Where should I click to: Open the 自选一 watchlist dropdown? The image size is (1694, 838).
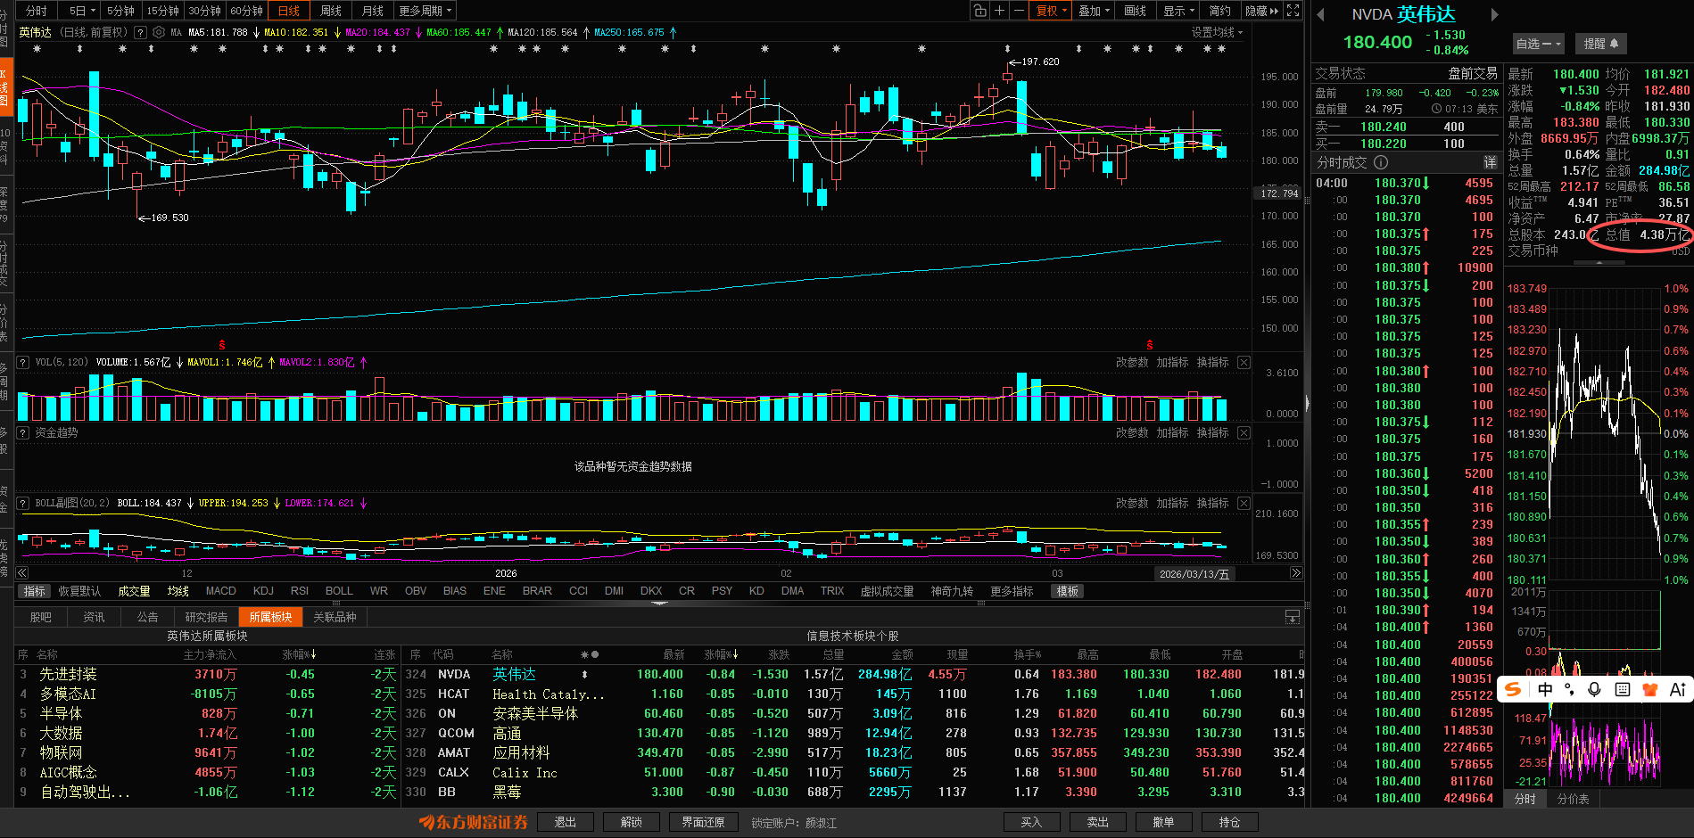pyautogui.click(x=1539, y=44)
